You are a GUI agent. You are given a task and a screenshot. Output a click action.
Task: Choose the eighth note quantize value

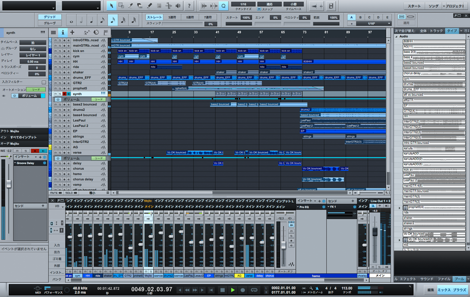point(102,21)
